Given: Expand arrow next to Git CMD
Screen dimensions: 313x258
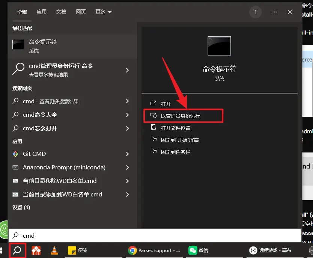Looking at the screenshot, I should [x=128, y=154].
